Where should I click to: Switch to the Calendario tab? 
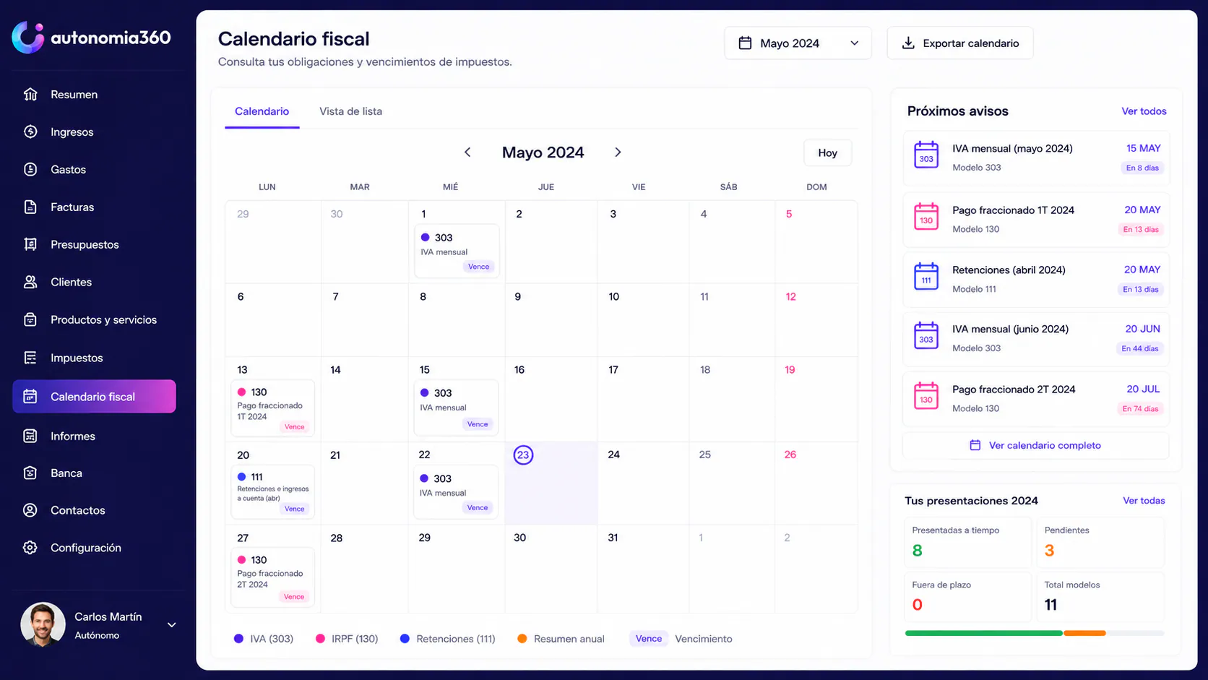pyautogui.click(x=262, y=111)
